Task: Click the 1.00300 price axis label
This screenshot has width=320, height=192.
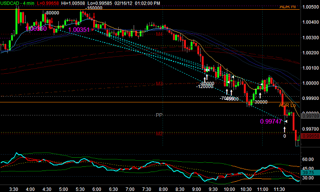Action: 311,37
